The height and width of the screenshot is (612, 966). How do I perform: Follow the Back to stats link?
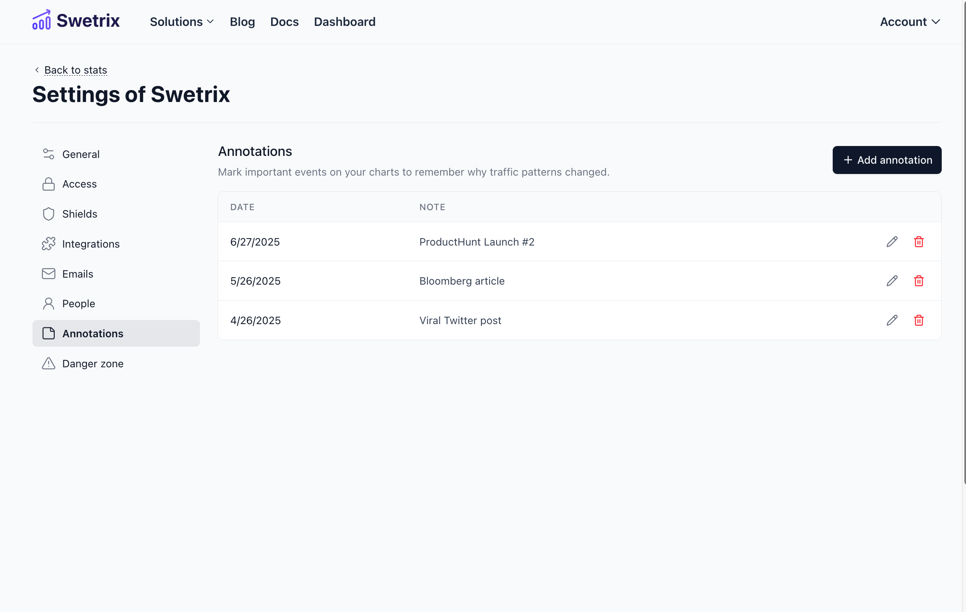75,70
